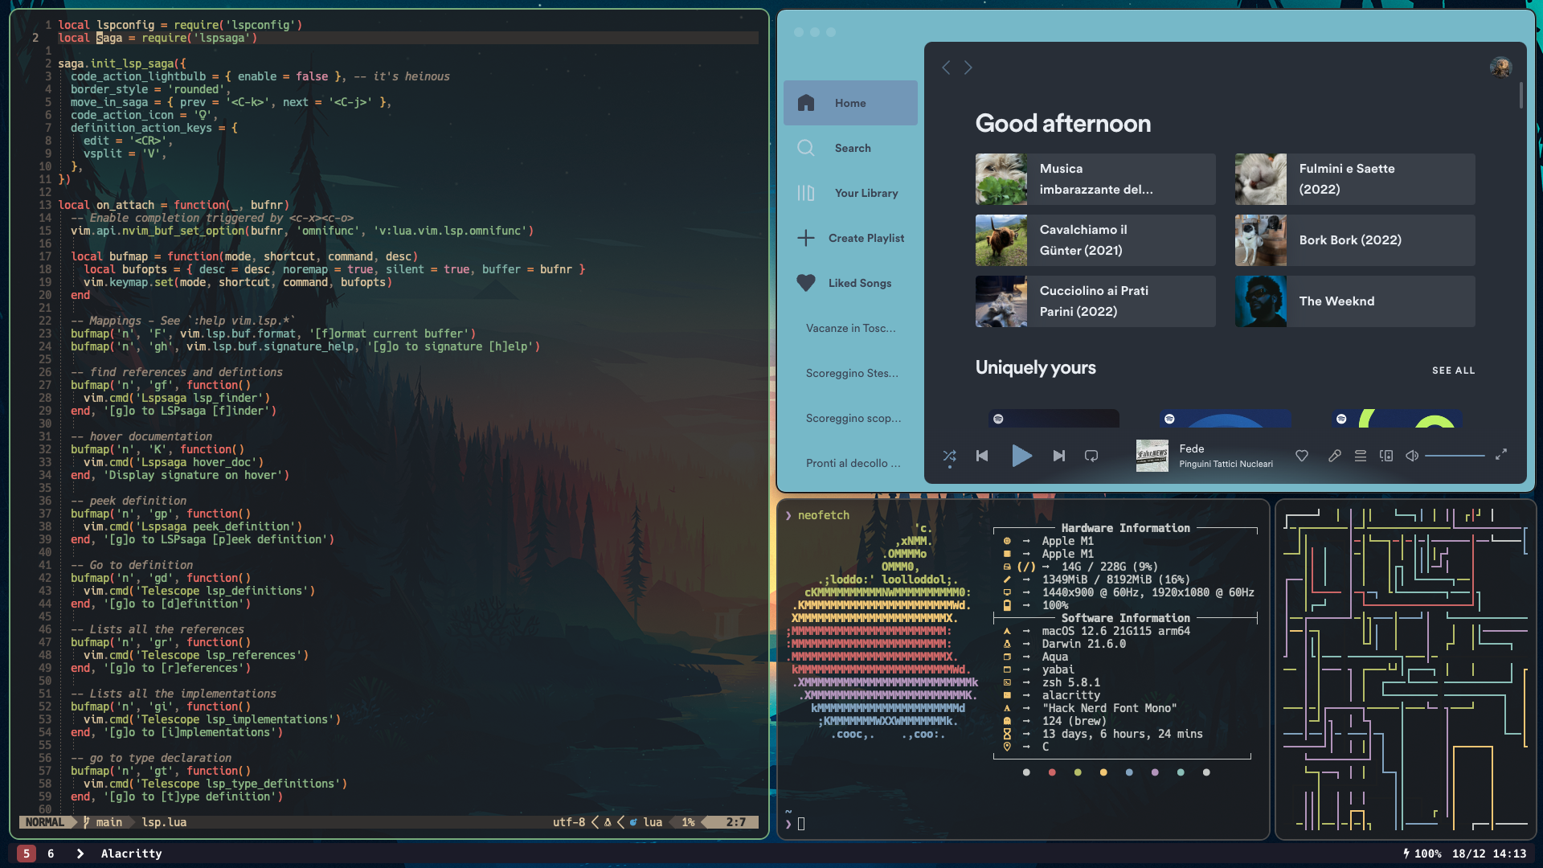
Task: Show lyrics with the microphone icon
Action: coord(1334,456)
